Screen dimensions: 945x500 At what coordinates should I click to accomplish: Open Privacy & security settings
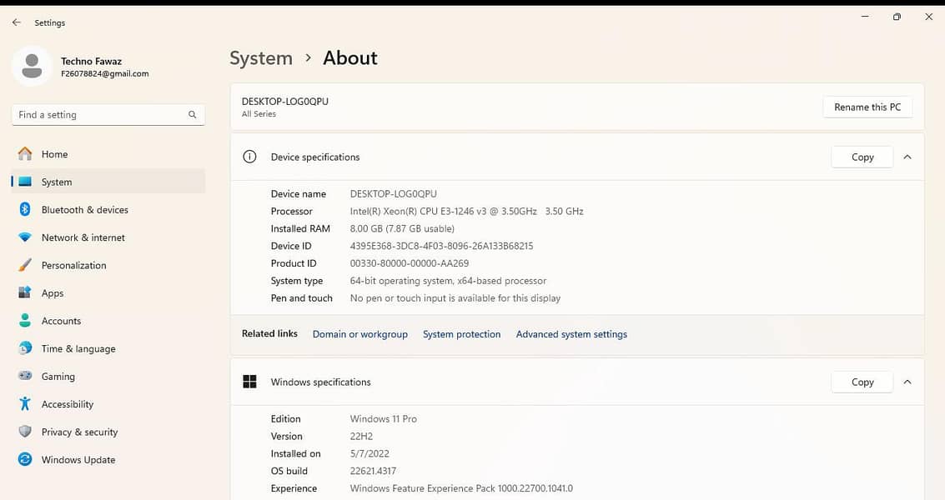pos(108,432)
